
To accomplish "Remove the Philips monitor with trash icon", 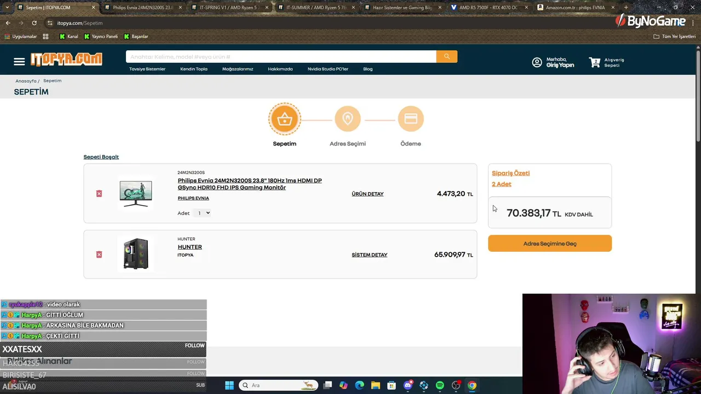I will (x=99, y=194).
